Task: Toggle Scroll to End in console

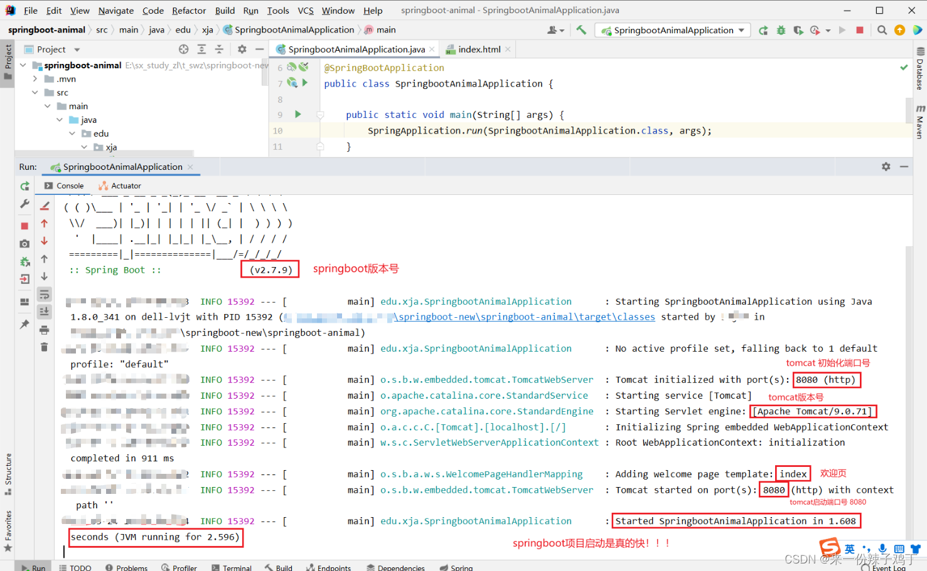Action: [x=45, y=312]
